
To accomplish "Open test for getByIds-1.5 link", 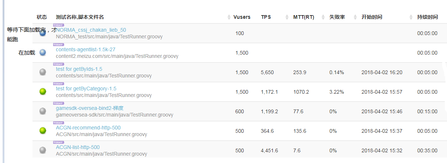I will click(x=79, y=69).
